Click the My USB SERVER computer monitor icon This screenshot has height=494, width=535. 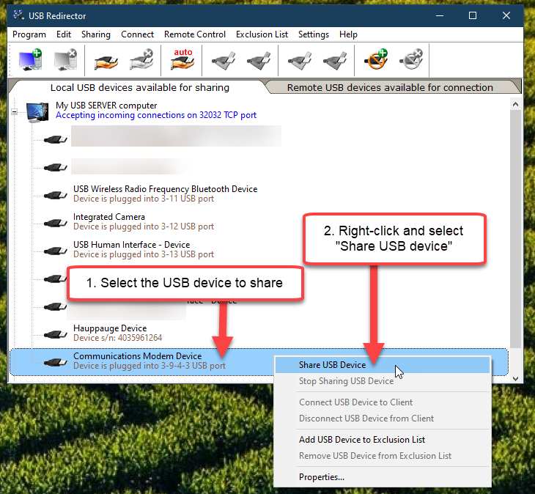[x=38, y=111]
